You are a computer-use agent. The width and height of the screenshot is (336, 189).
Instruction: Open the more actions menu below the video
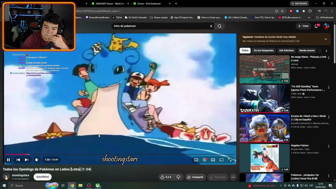click(233, 177)
